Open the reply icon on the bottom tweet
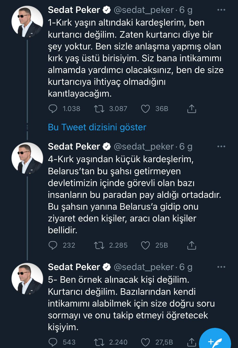238x348 pixels. click(x=52, y=342)
